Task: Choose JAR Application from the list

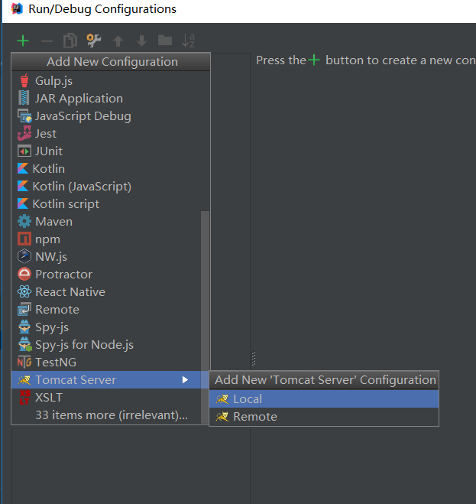Action: pos(106,99)
